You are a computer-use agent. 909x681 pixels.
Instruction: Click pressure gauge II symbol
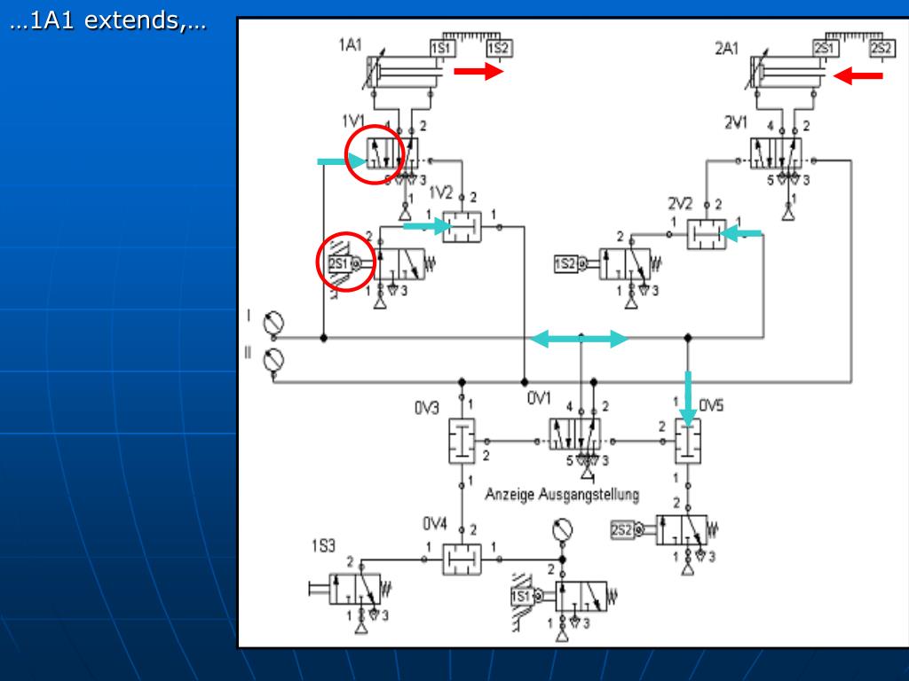point(273,361)
